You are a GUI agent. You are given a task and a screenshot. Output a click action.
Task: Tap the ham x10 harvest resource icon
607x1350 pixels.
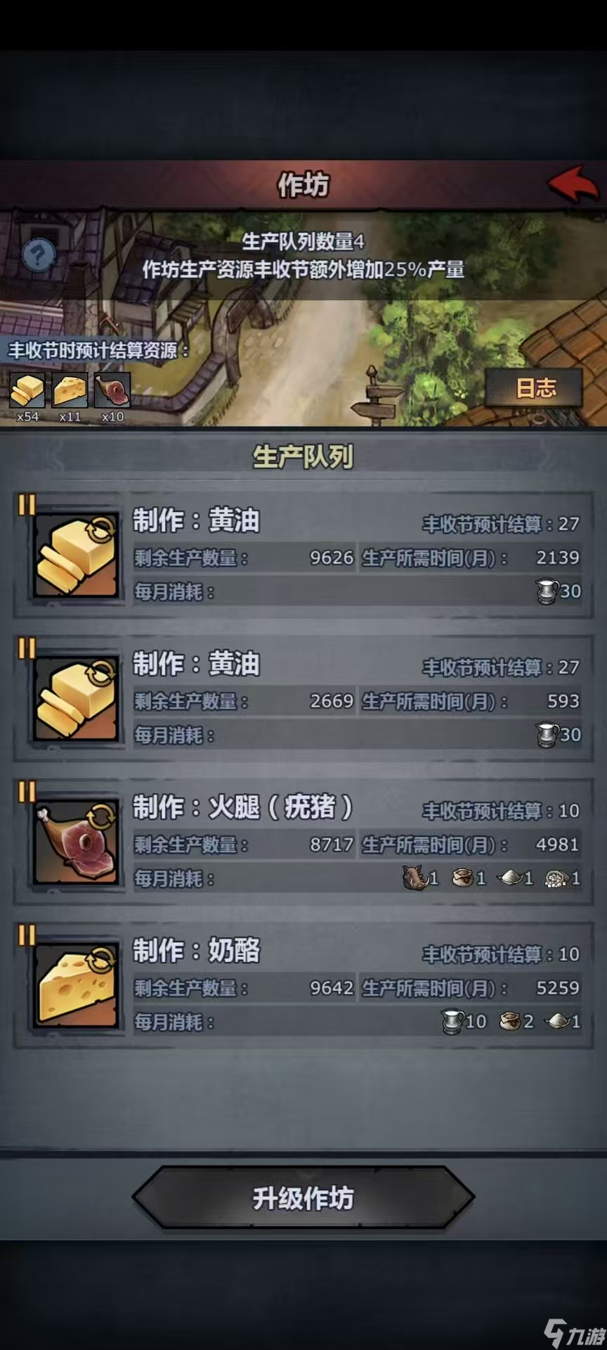[112, 390]
